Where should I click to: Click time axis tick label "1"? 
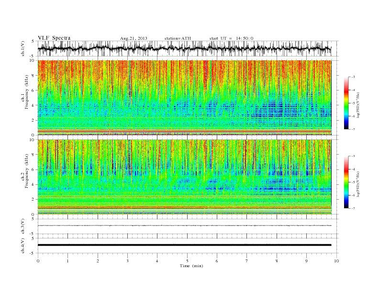67,261
